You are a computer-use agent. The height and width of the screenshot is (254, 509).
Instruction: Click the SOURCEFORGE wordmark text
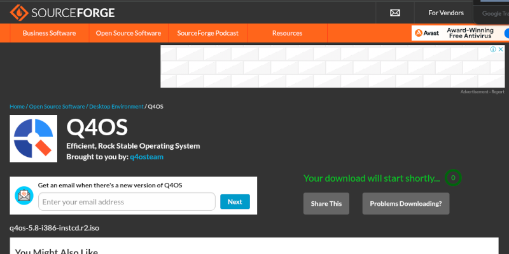pos(73,13)
